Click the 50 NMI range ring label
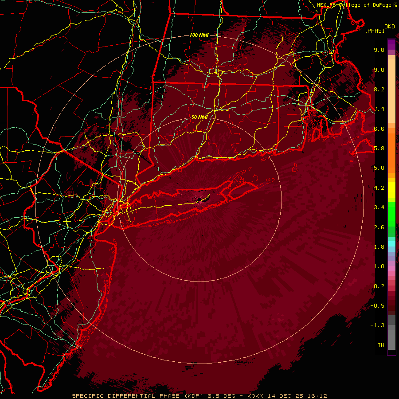 pos(199,117)
